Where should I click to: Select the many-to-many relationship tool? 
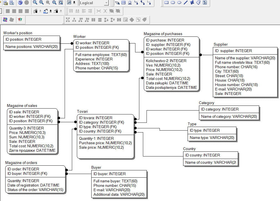coord(143,3)
